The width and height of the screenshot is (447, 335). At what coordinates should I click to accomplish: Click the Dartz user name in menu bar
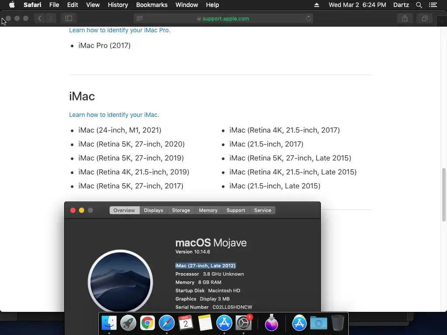(x=401, y=5)
